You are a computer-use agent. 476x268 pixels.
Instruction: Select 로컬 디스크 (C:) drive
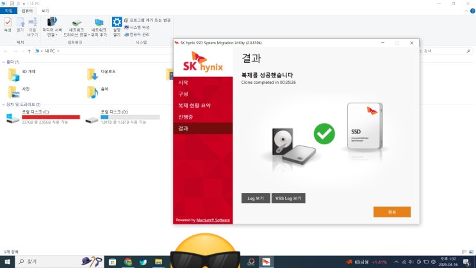[43, 117]
